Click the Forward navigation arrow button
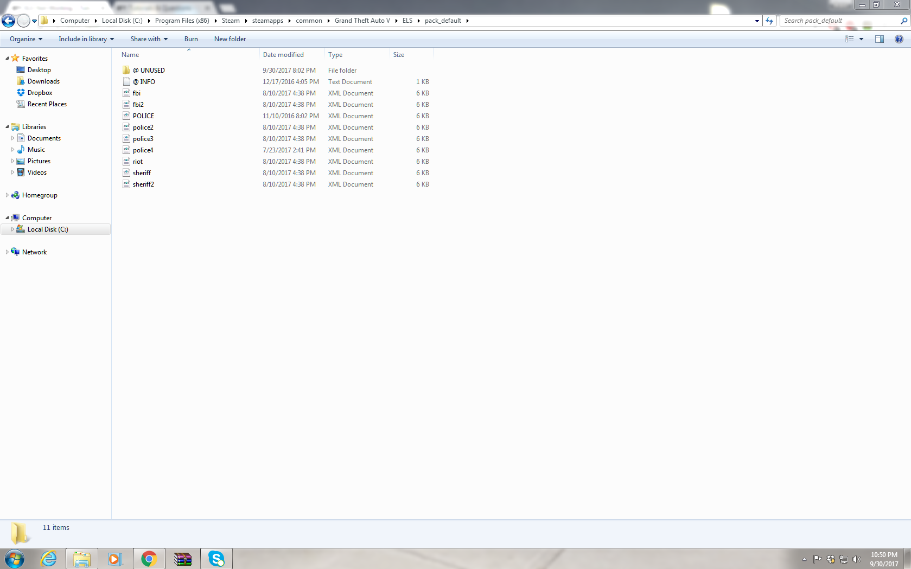The image size is (911, 569). coord(23,21)
